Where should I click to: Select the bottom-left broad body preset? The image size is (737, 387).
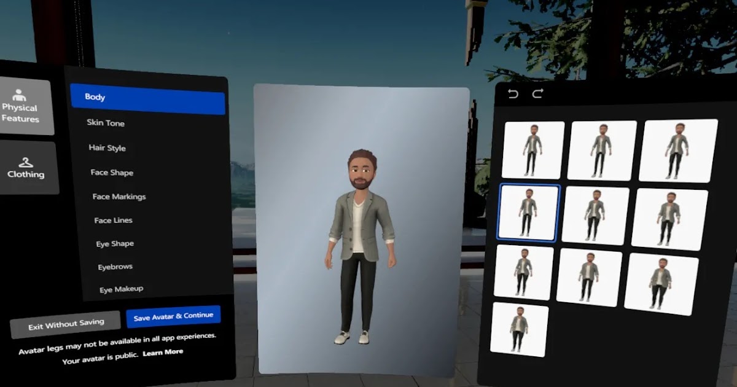click(x=521, y=329)
